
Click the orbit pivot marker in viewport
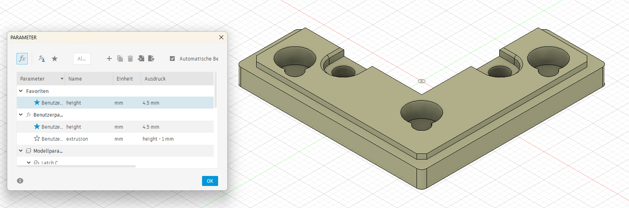[x=421, y=81]
